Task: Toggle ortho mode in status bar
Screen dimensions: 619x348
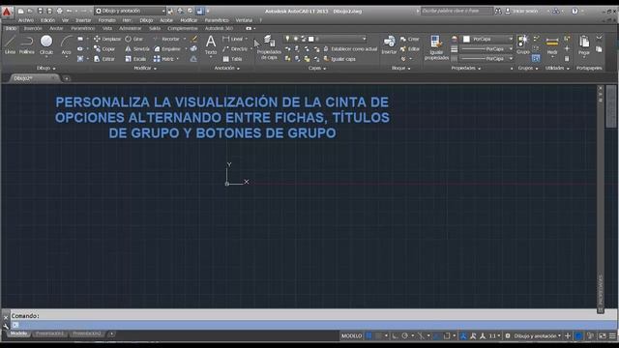Action: (395, 335)
